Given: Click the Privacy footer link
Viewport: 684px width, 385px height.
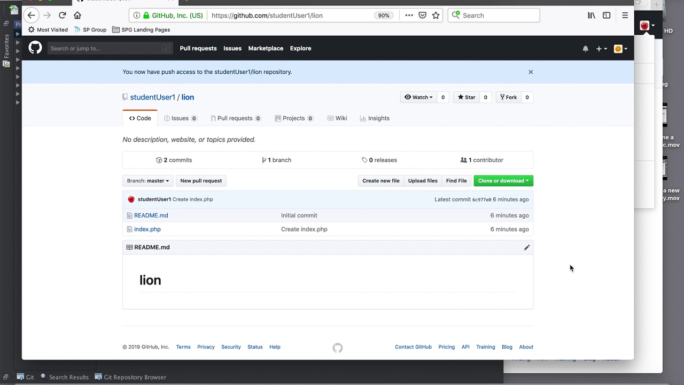Looking at the screenshot, I should [206, 347].
